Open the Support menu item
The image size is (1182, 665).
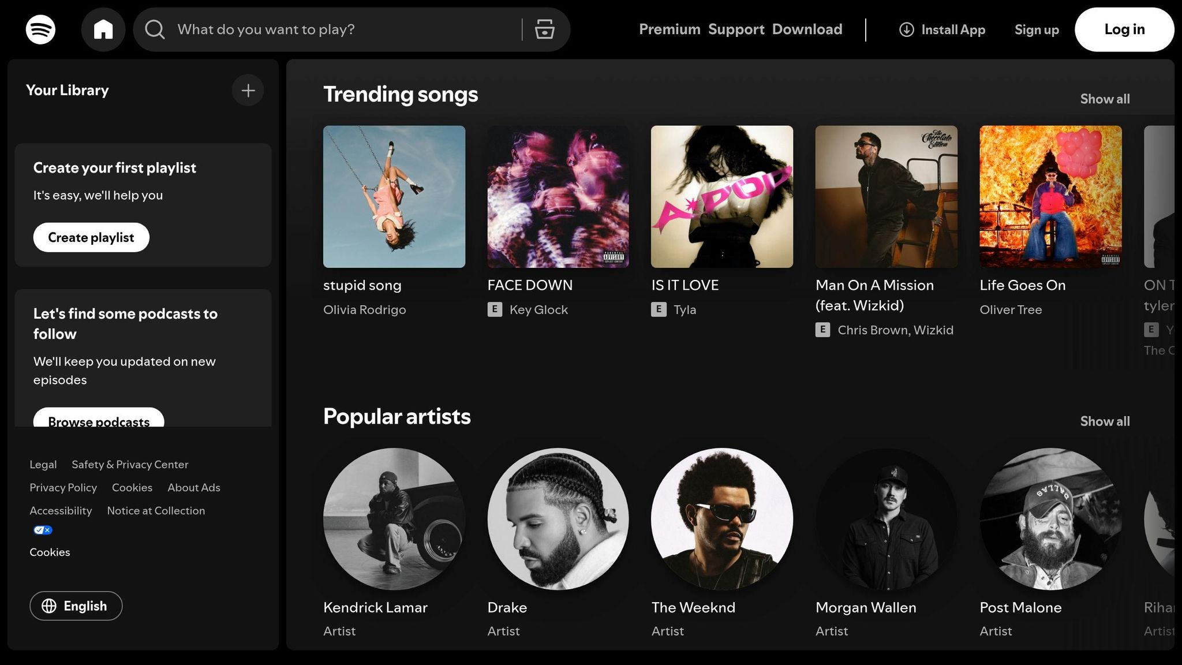(736, 29)
